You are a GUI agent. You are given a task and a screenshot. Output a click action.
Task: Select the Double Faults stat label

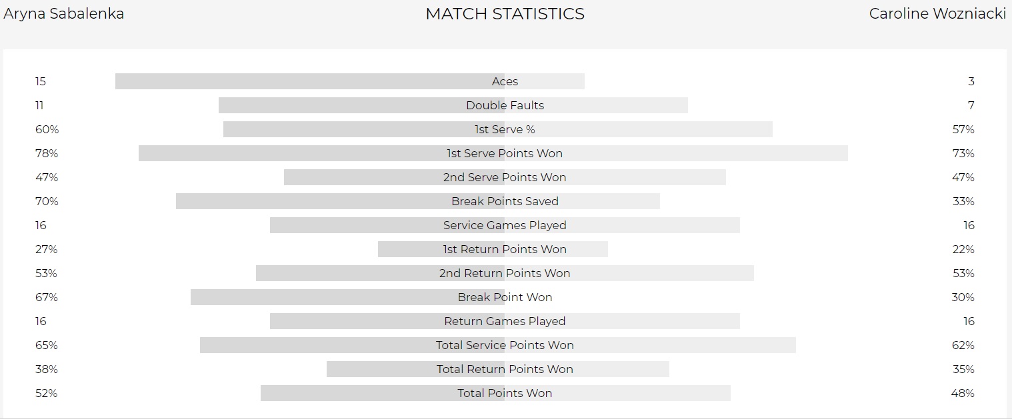[x=505, y=105]
